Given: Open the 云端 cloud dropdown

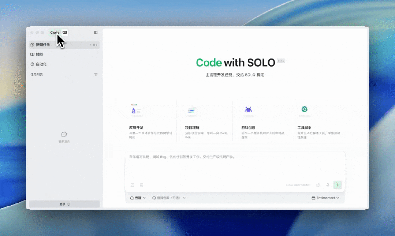Looking at the screenshot, I should [x=138, y=198].
